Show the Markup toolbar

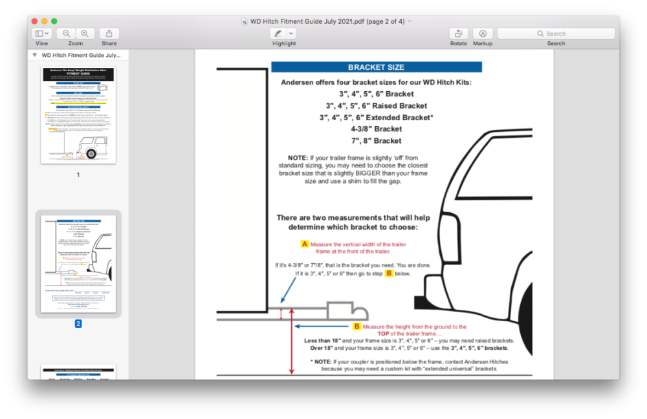pos(483,33)
